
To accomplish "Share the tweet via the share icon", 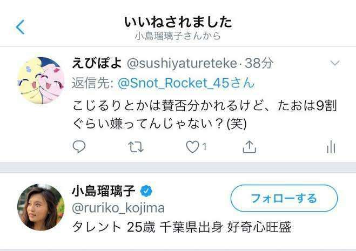I will pos(249,147).
